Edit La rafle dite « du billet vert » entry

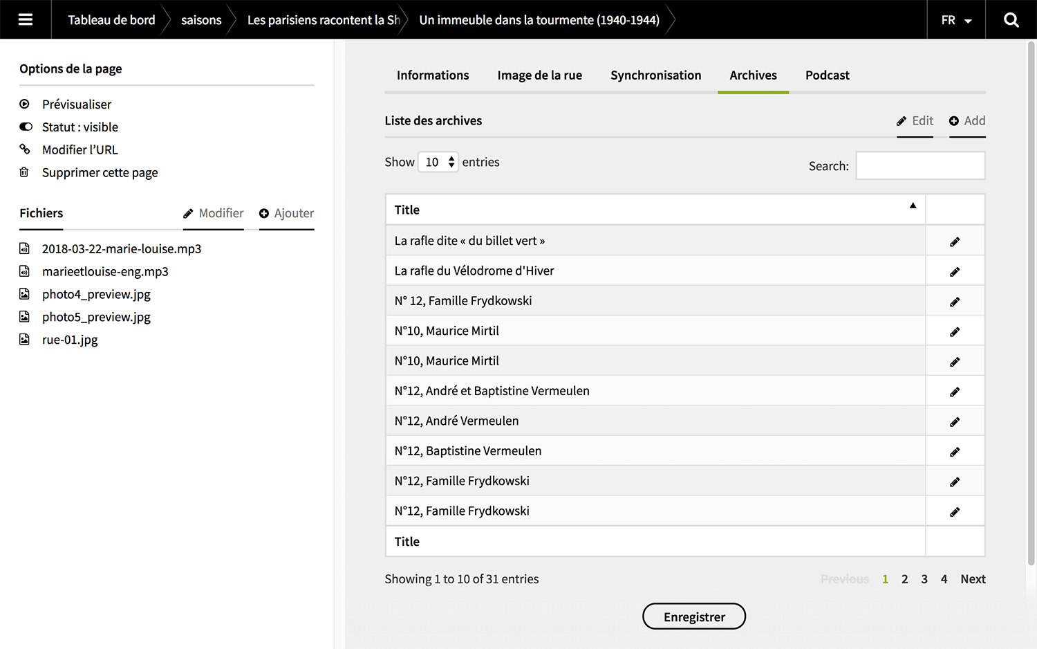955,241
